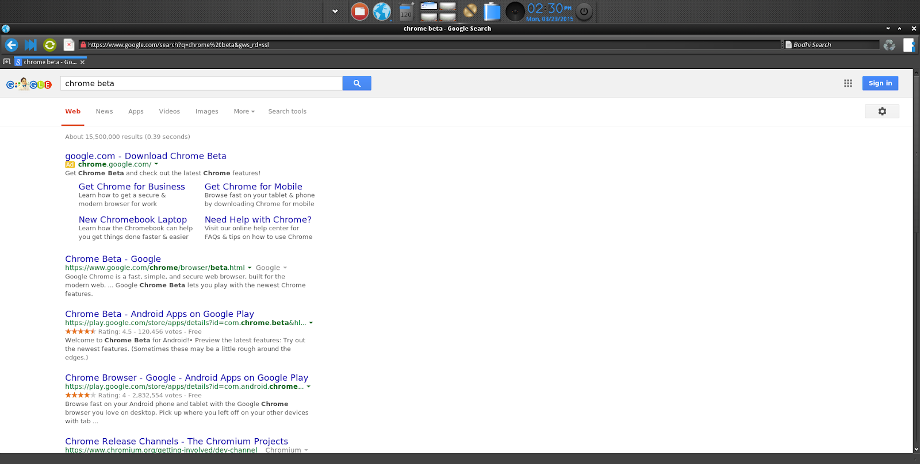
Task: Switch to Images results tab
Action: (x=207, y=111)
